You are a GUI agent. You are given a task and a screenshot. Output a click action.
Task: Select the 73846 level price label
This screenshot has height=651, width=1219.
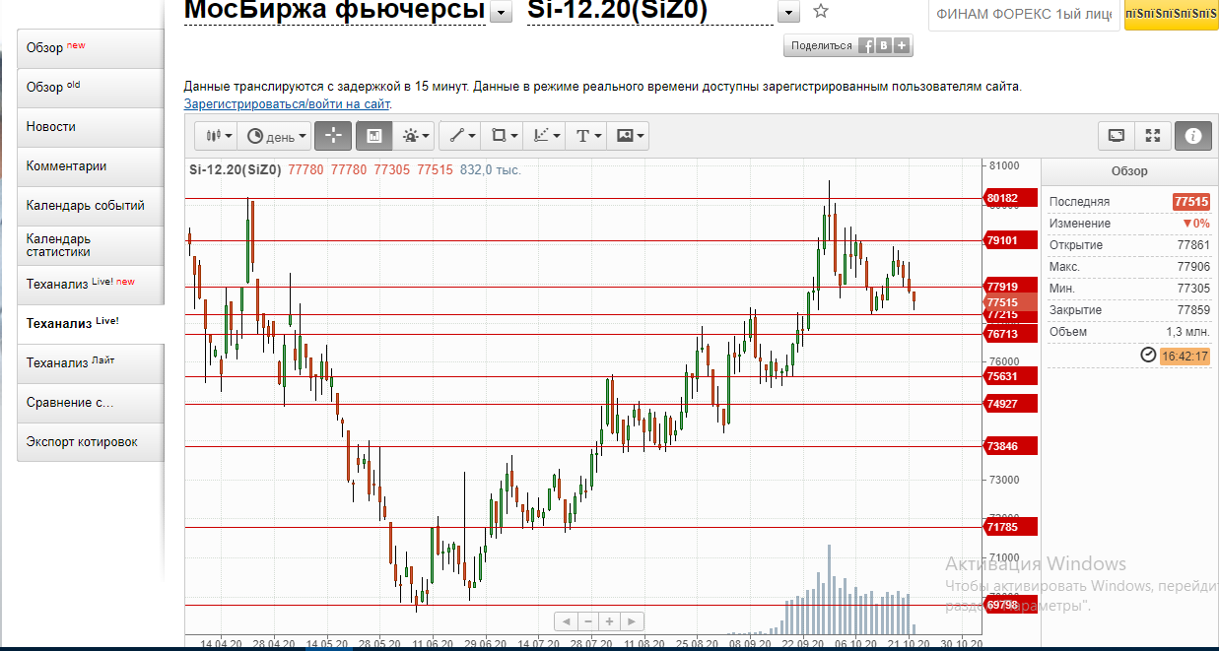click(x=1011, y=446)
